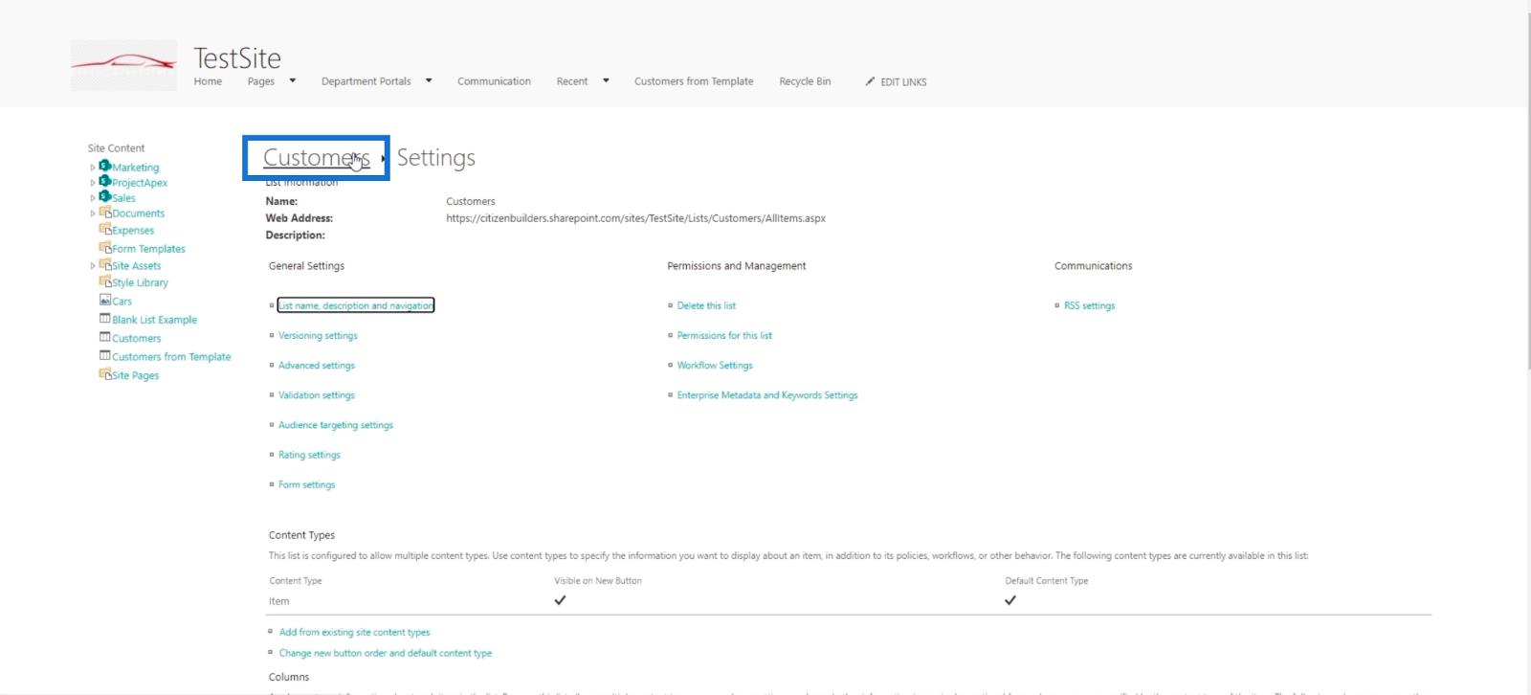This screenshot has width=1531, height=695.
Task: Open Recycle Bin from navigation
Action: [x=805, y=81]
